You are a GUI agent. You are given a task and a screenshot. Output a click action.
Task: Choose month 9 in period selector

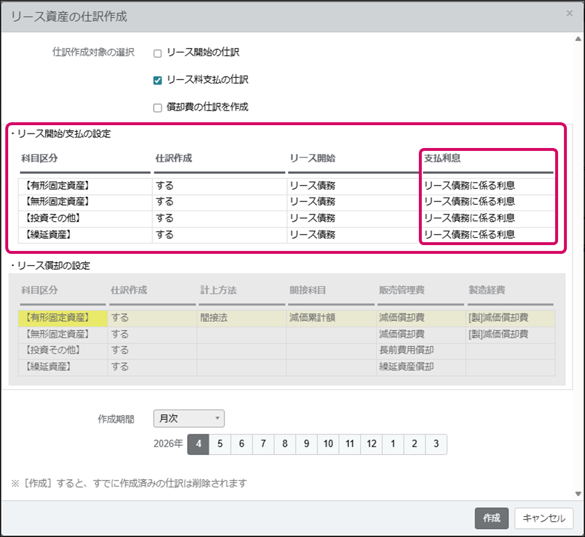coord(306,444)
